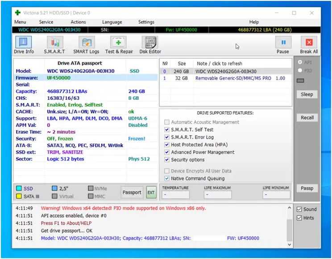Click '468877312 LBA (240 GB)' status bar entry

(265, 30)
